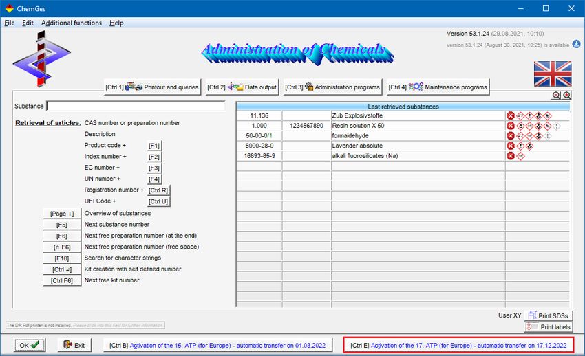The height and width of the screenshot is (356, 585).
Task: Click the F3 EC number button
Action: click(x=154, y=168)
